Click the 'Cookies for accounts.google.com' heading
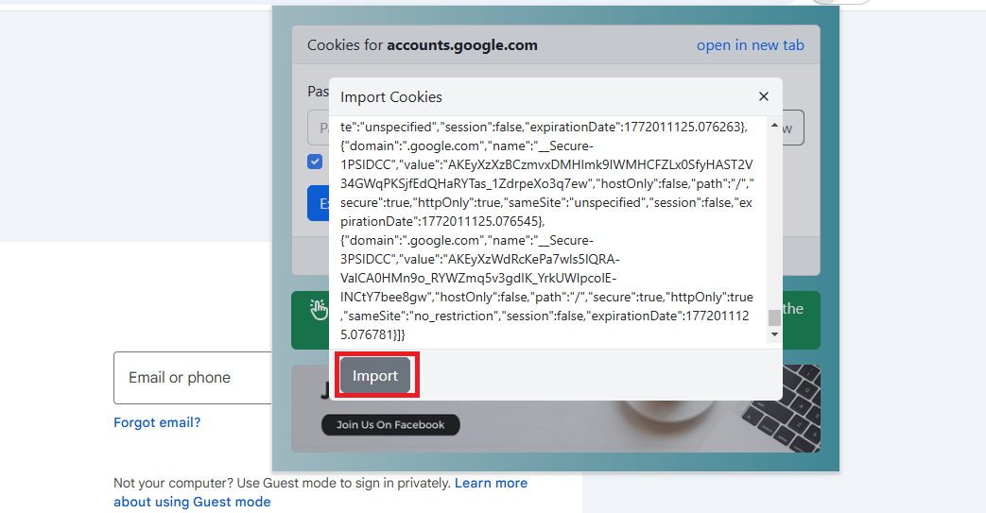The width and height of the screenshot is (986, 513). [x=422, y=45]
